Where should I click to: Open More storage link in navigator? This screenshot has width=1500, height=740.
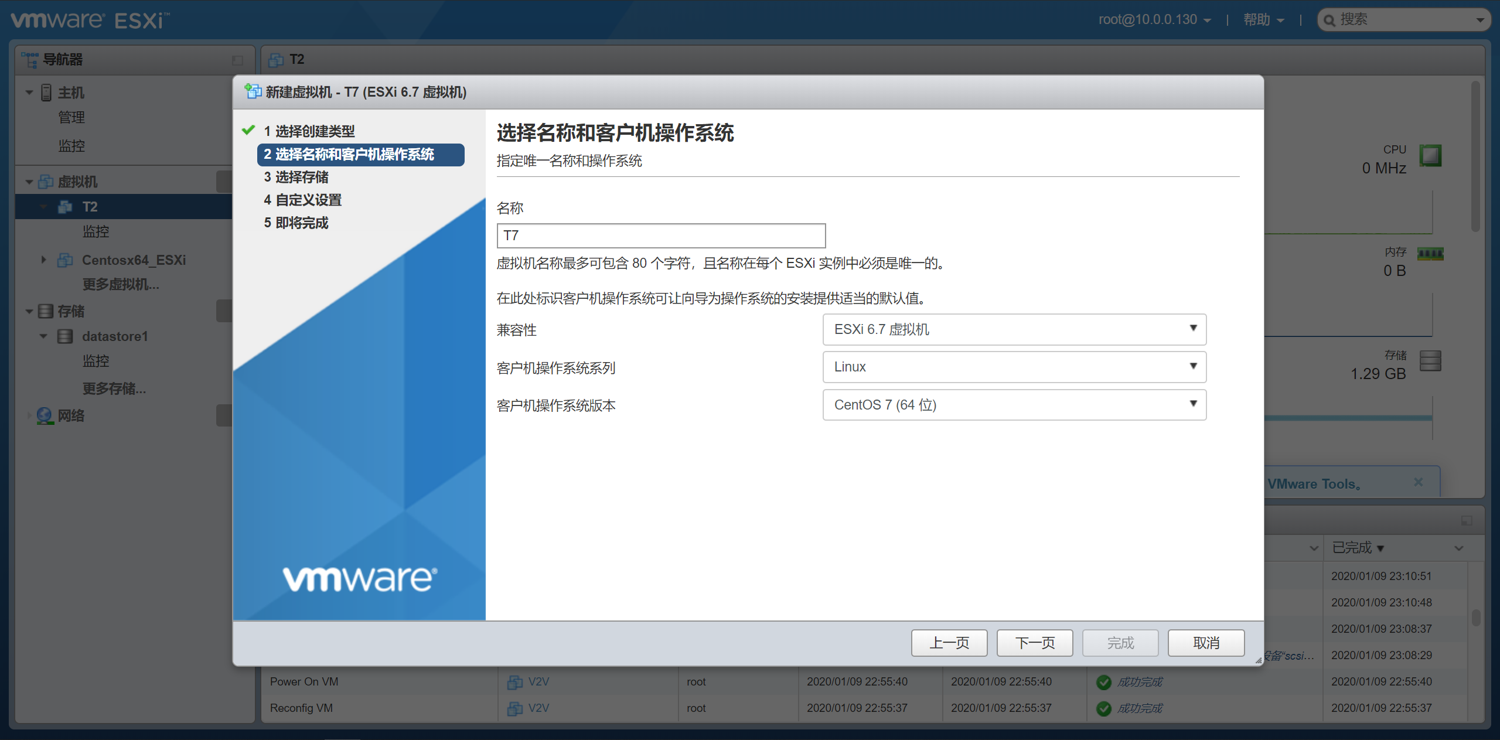114,388
